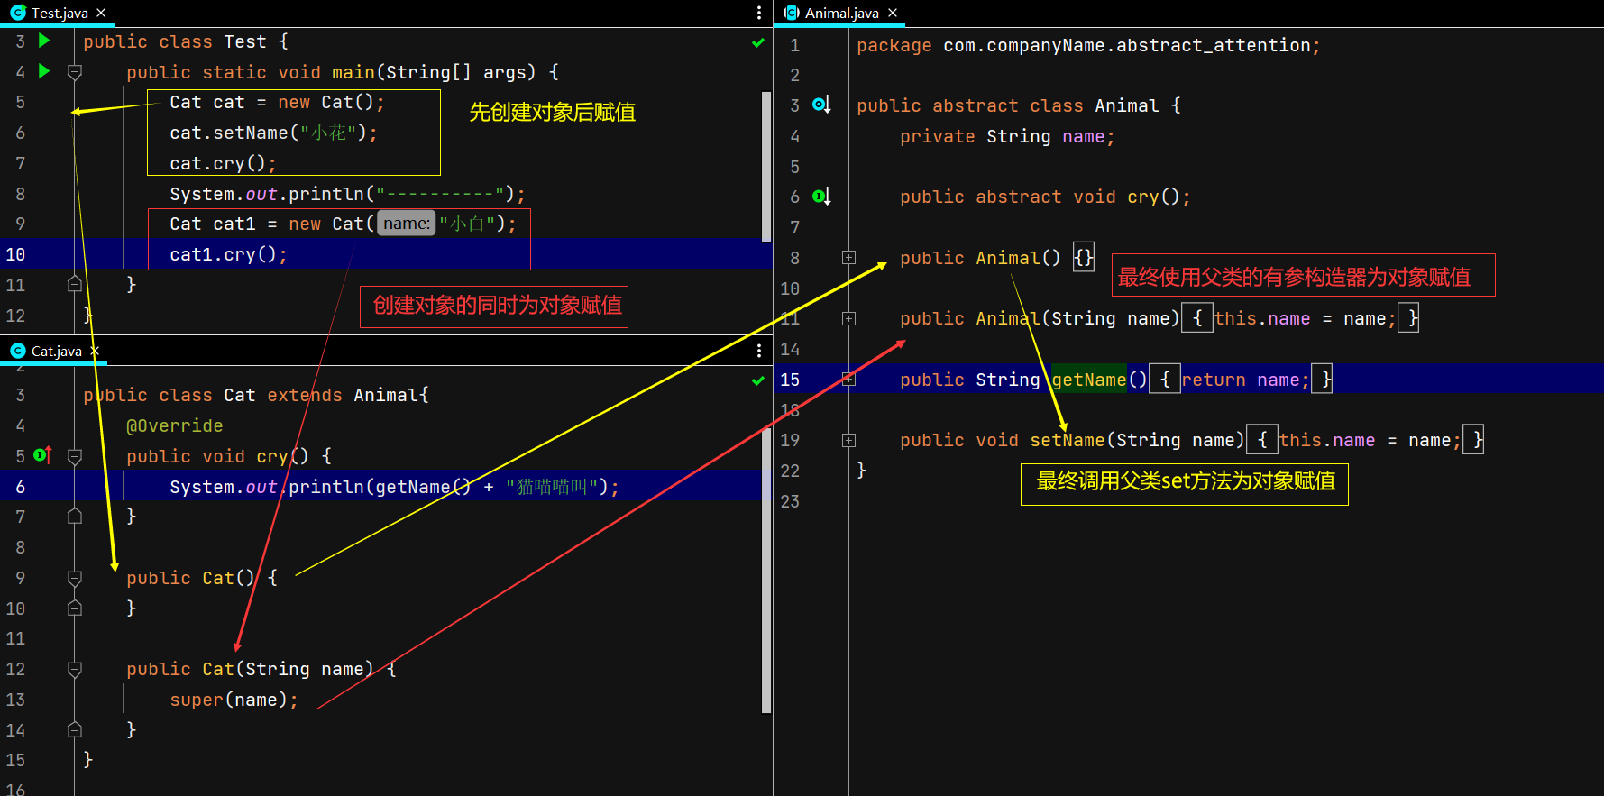
Task: Click "private String name;" field in Animal.java
Action: (x=1007, y=136)
